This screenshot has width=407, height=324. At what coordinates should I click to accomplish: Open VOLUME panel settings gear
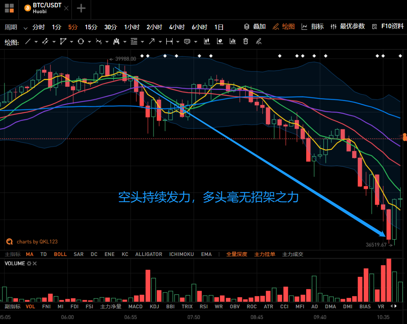click(29, 263)
